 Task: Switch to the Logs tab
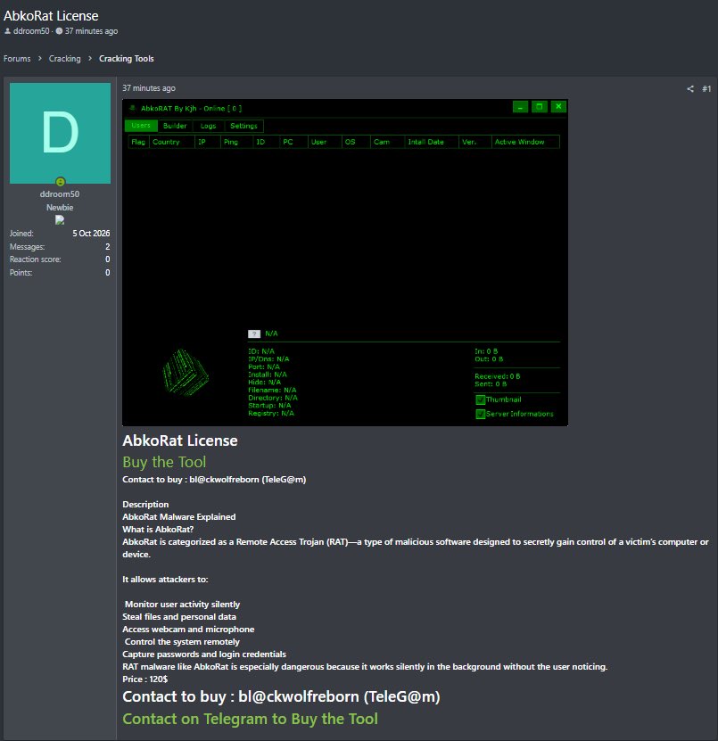click(208, 126)
